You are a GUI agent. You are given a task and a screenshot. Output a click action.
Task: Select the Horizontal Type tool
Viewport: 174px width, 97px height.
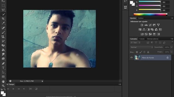(x=3, y=68)
